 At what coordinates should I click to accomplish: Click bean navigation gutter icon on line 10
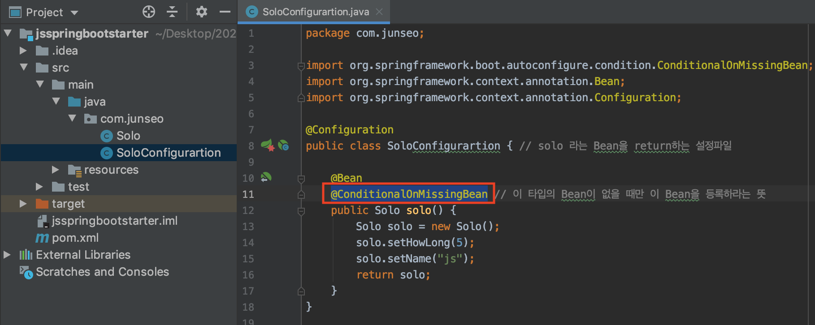click(266, 177)
